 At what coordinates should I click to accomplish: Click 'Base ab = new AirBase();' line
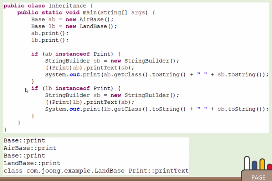click(72, 19)
